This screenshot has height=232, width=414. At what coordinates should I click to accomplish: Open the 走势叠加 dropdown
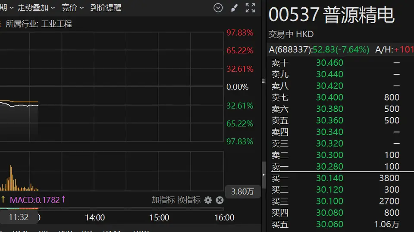click(36, 8)
